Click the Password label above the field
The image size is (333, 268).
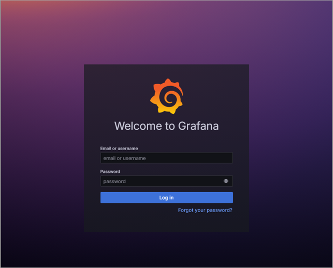110,171
